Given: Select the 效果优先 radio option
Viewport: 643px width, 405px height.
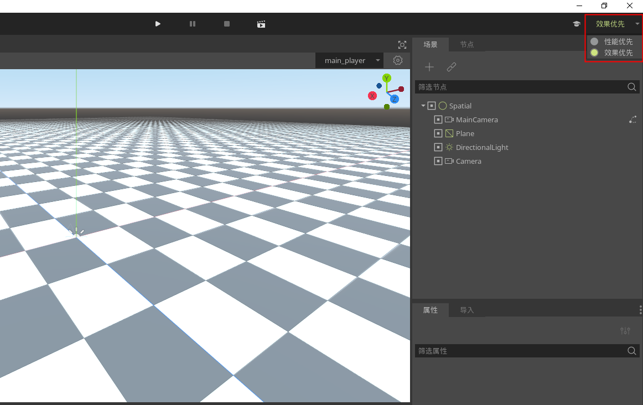Looking at the screenshot, I should pos(613,53).
